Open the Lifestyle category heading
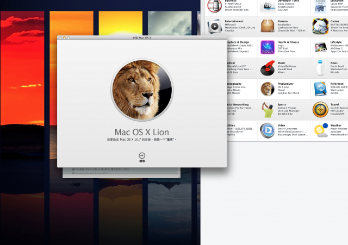Viewport: 348px width, 245px height. (336, 42)
